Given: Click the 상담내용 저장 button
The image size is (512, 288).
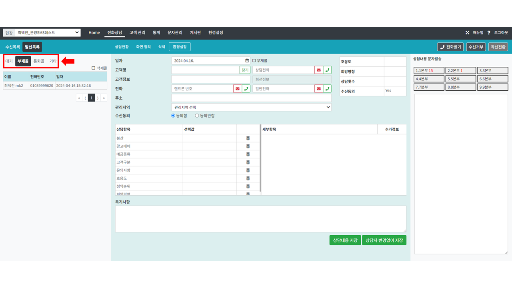Looking at the screenshot, I should (x=345, y=240).
